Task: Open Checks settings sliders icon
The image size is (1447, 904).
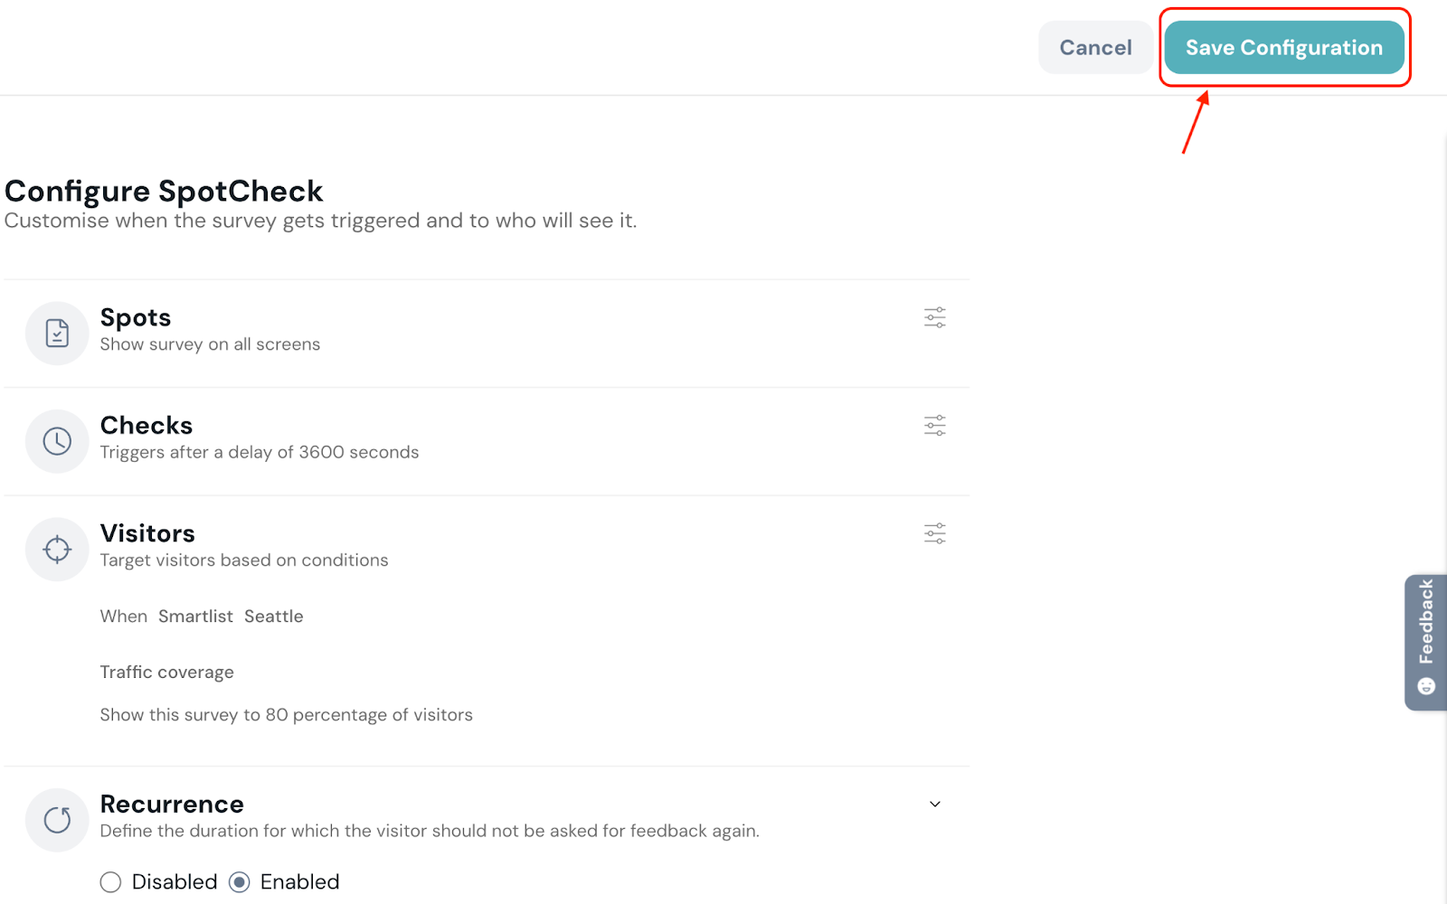Action: pos(934,426)
